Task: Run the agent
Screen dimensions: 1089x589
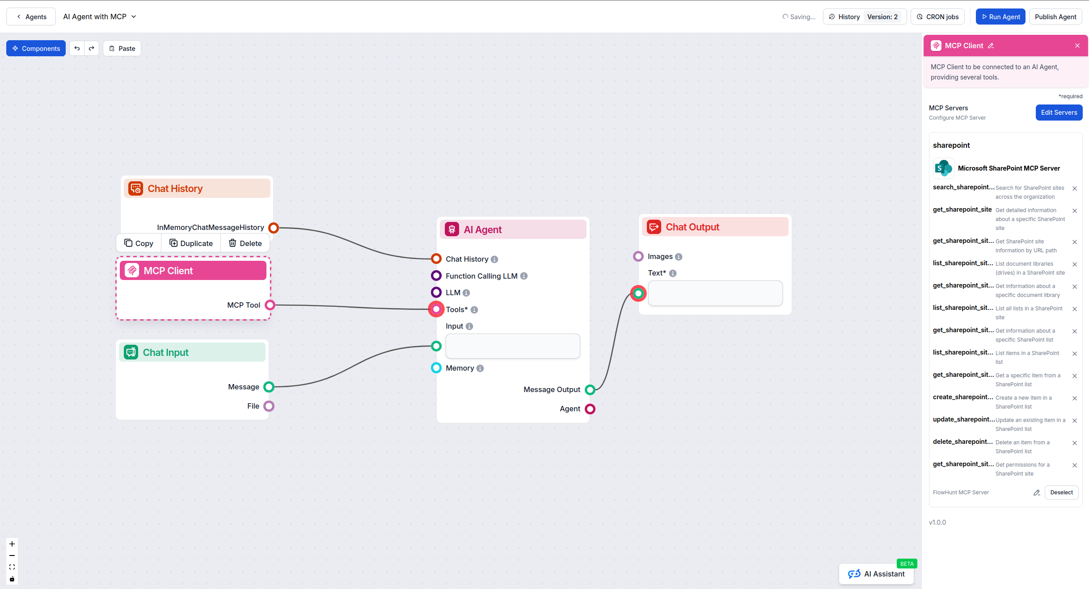Action: click(1000, 17)
